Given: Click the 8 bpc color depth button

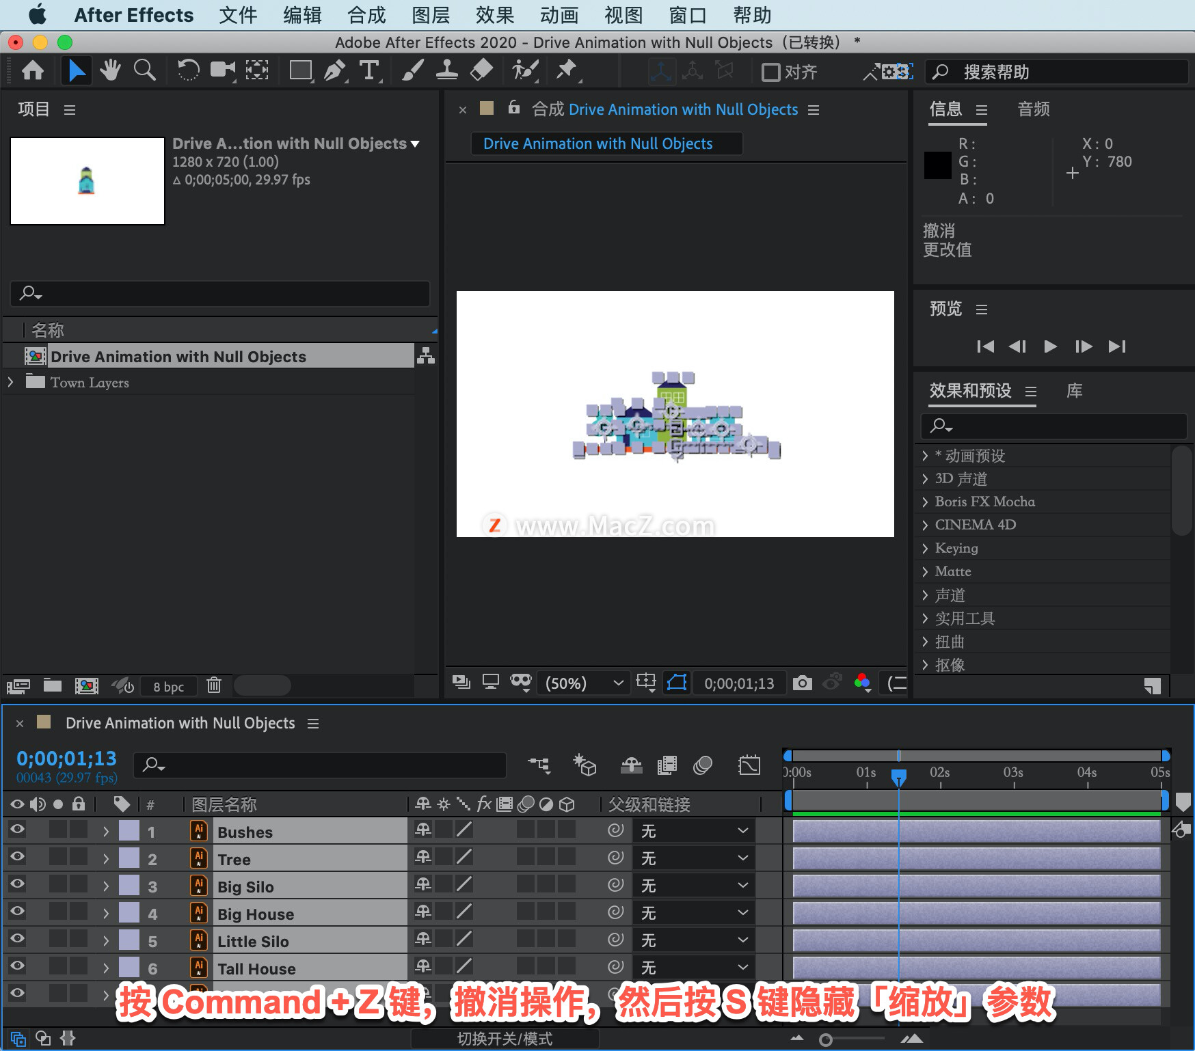Looking at the screenshot, I should pos(168,686).
